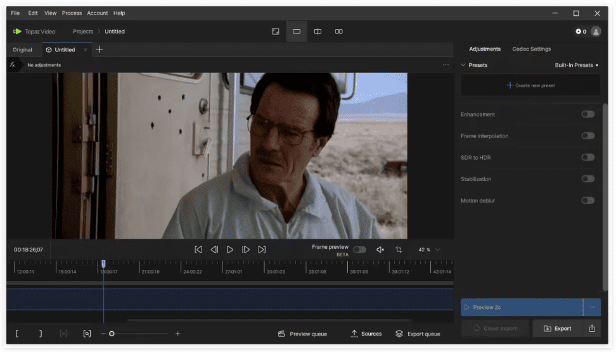616x352 pixels.
Task: Jump to start of clip
Action: (198, 249)
